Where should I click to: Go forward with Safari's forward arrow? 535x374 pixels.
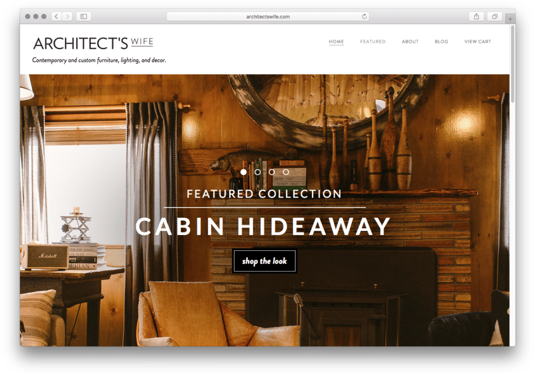[x=67, y=16]
